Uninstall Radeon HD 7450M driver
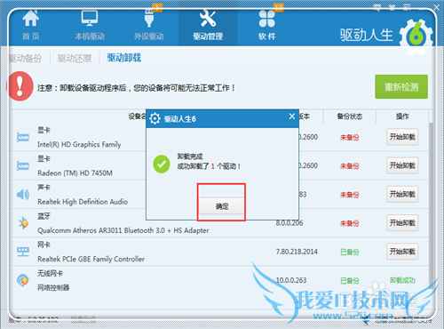This screenshot has height=329, width=444. (402, 165)
